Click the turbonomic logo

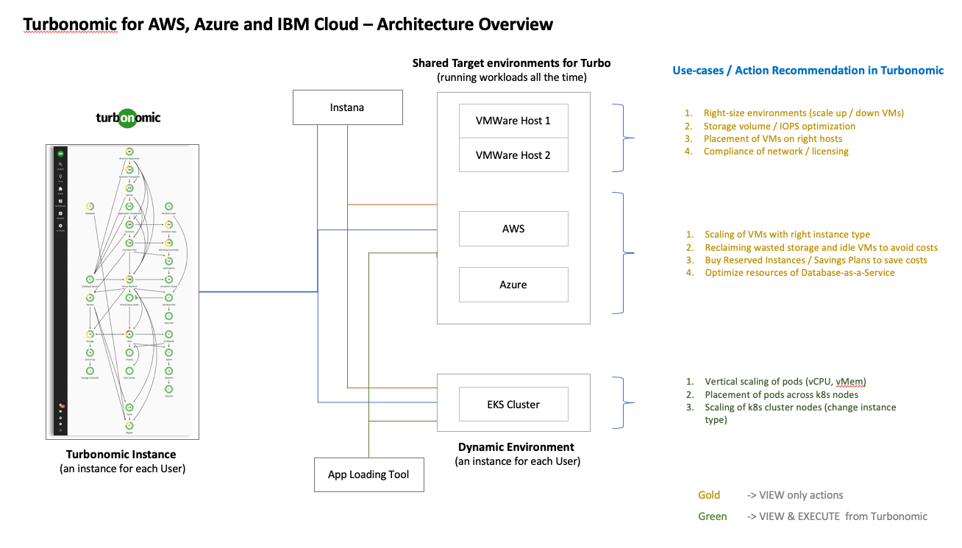(x=128, y=118)
